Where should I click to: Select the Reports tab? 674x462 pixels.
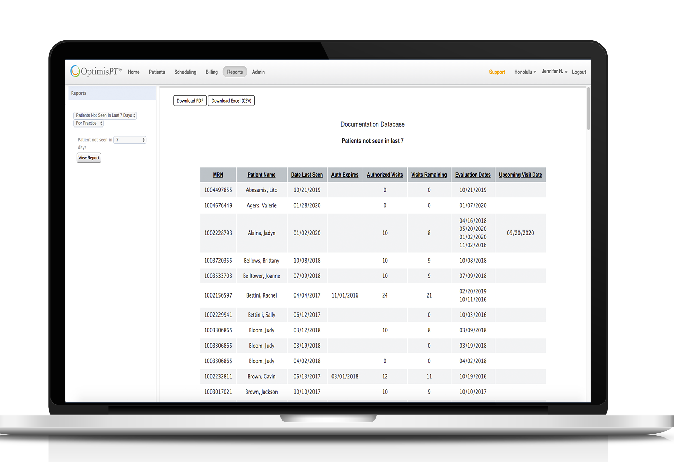tap(235, 72)
